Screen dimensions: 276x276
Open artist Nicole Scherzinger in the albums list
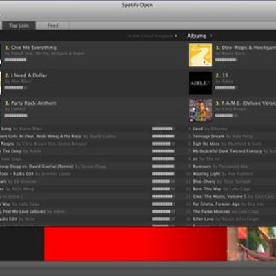[x=239, y=219]
